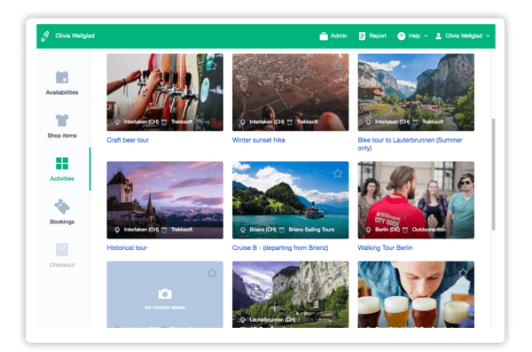Expand the Help dropdown menu

click(x=412, y=35)
